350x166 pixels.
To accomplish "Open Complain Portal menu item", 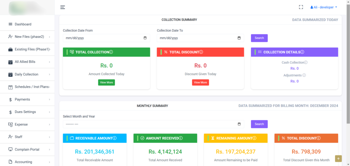I will (27, 150).
